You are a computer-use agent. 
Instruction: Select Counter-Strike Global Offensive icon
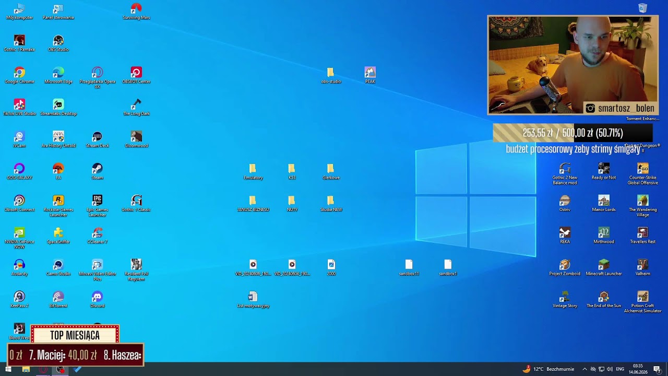[643, 174]
